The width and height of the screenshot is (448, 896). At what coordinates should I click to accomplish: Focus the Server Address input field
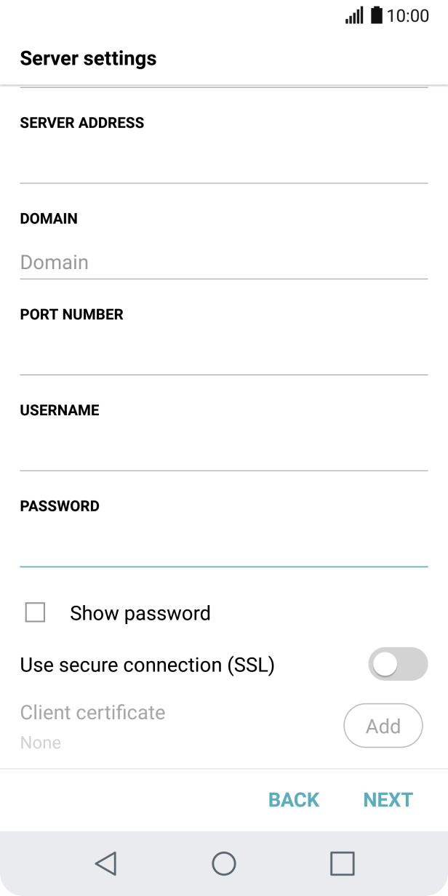(223, 165)
